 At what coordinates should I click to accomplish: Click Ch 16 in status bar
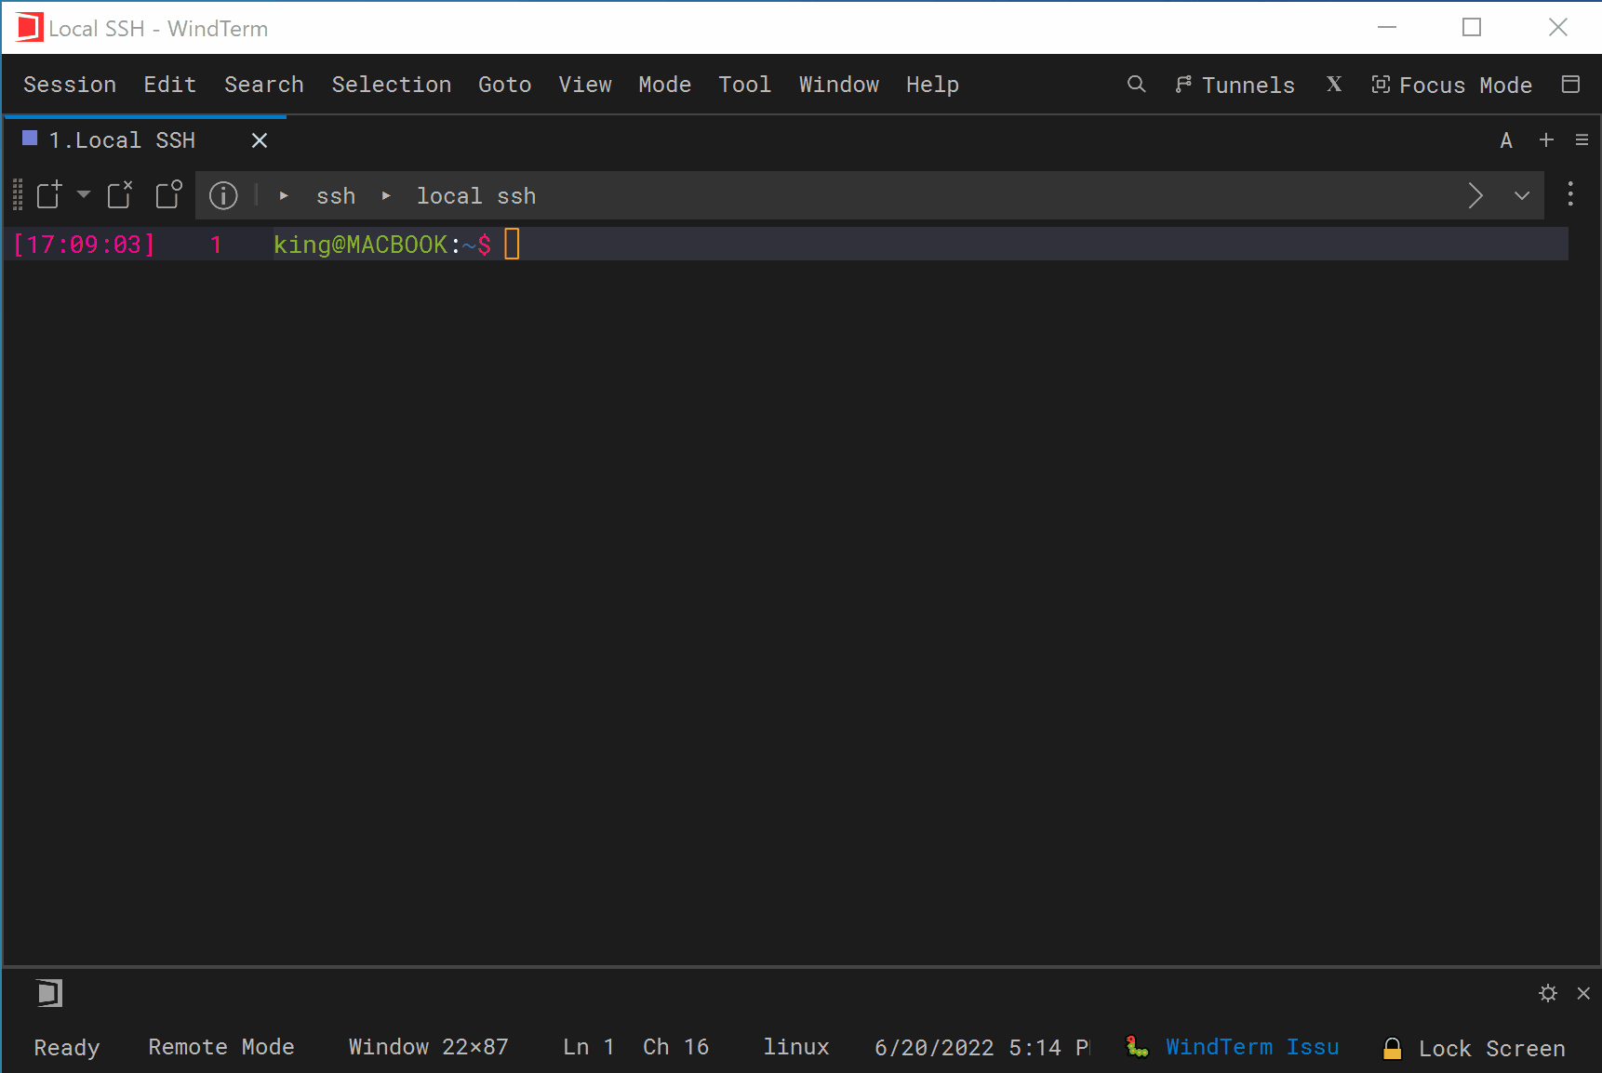pyautogui.click(x=676, y=1048)
